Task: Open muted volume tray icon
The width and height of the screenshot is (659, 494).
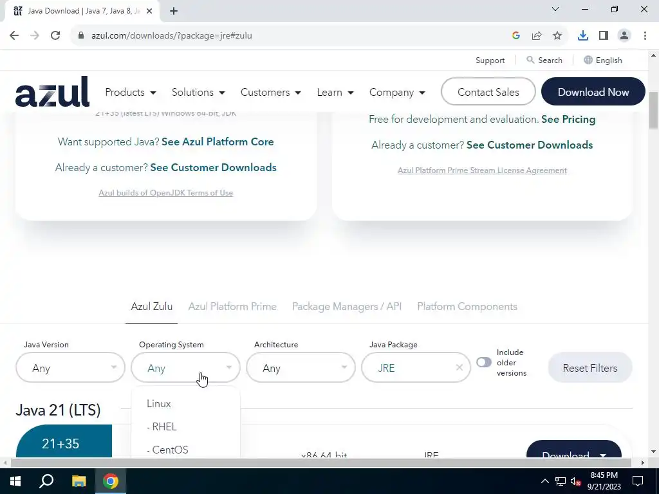Action: click(576, 481)
